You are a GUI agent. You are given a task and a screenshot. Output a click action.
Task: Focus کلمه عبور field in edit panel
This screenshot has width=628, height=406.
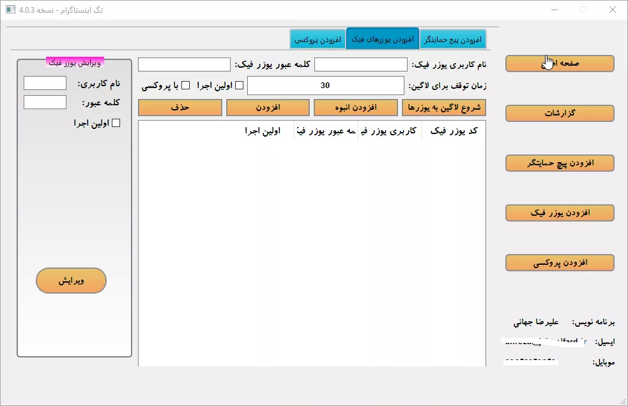click(x=45, y=102)
